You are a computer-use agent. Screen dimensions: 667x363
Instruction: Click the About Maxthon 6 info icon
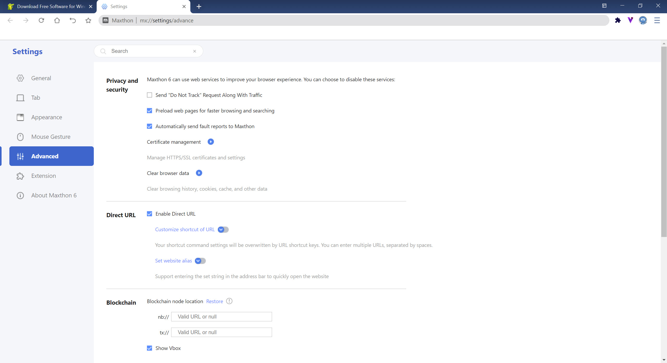point(20,195)
